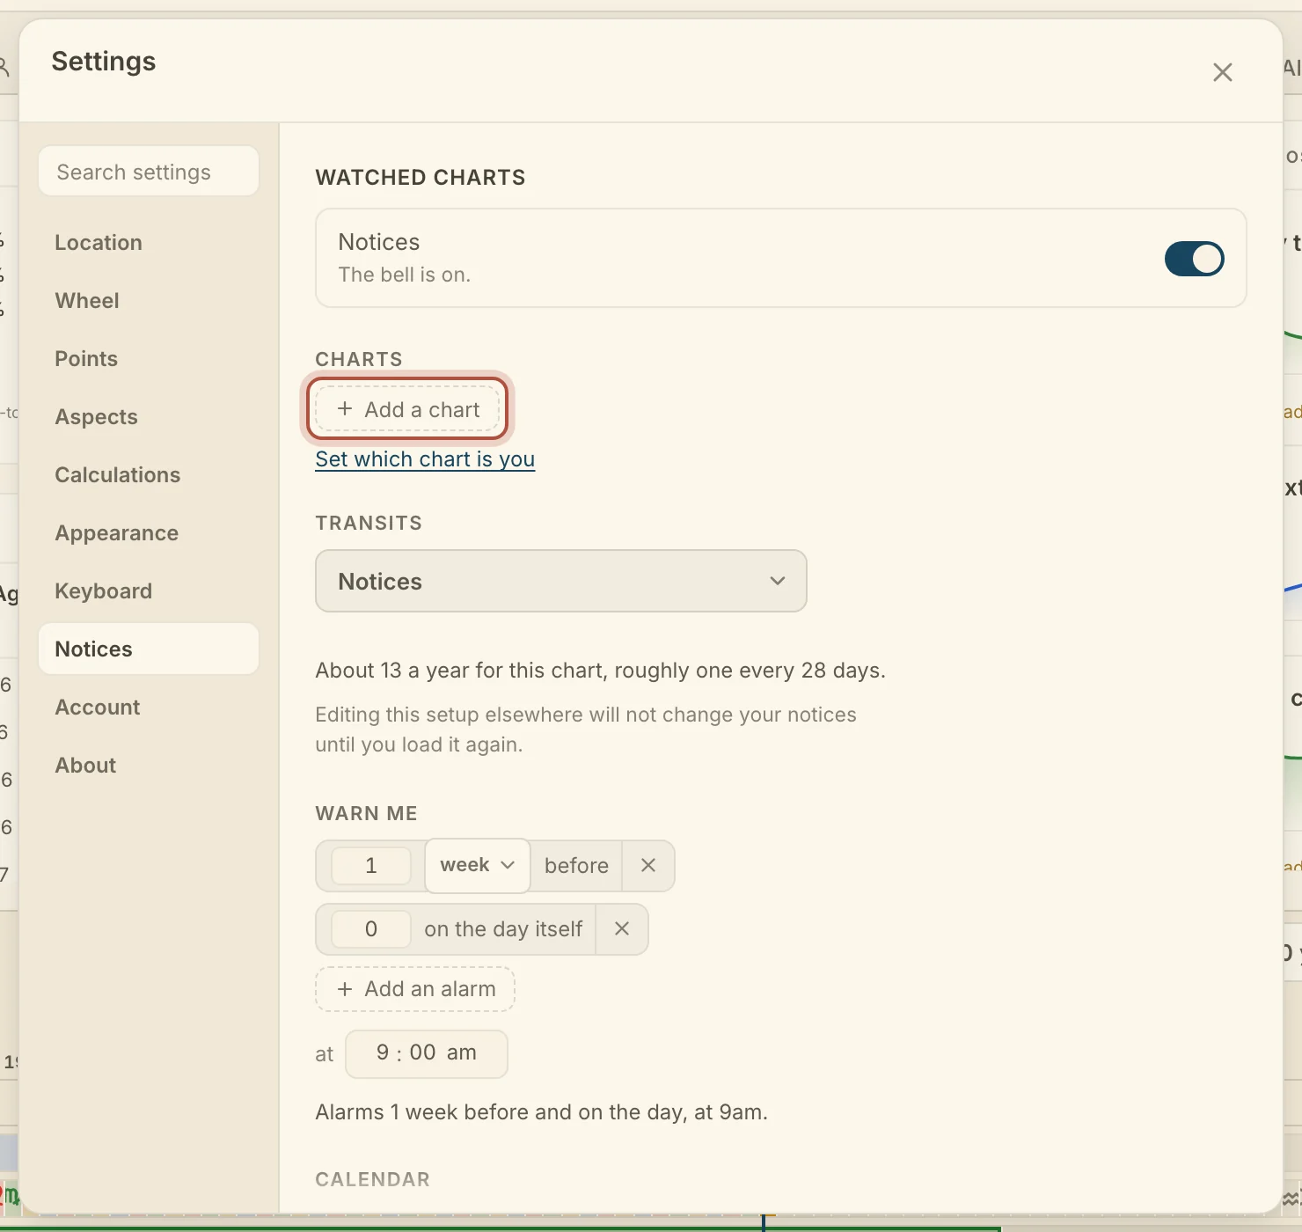Edit the alarm count field showing 0
Screen dimensions: 1302x1232
(x=371, y=929)
